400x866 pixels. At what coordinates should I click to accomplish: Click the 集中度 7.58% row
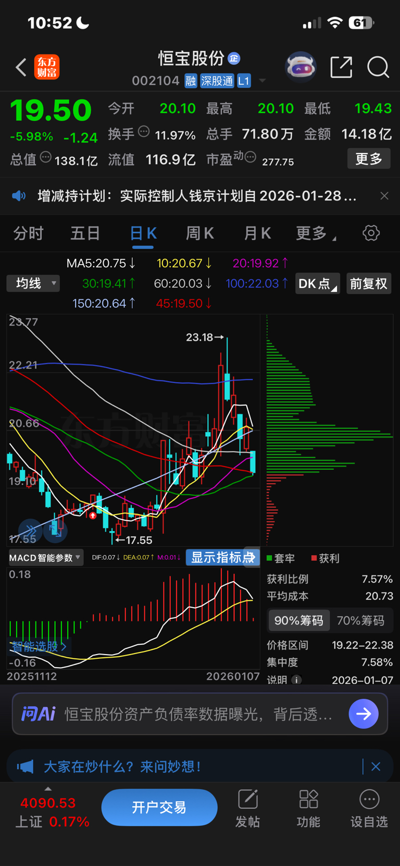(330, 662)
